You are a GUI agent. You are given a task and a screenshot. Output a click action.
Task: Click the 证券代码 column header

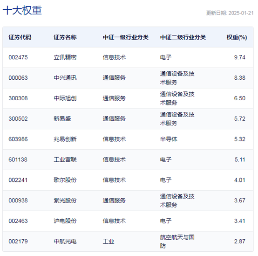(20, 37)
